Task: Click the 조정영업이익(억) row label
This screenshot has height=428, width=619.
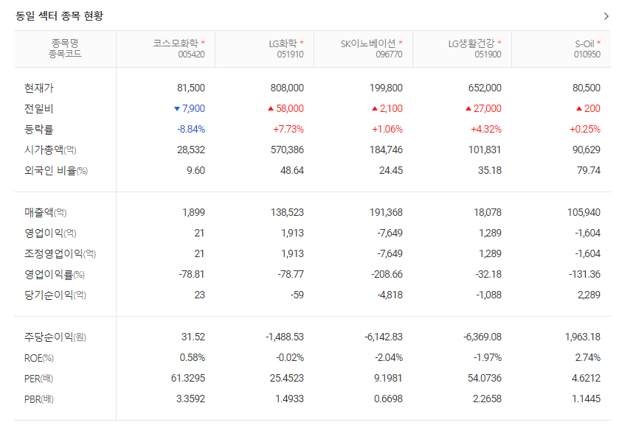Action: 60,253
